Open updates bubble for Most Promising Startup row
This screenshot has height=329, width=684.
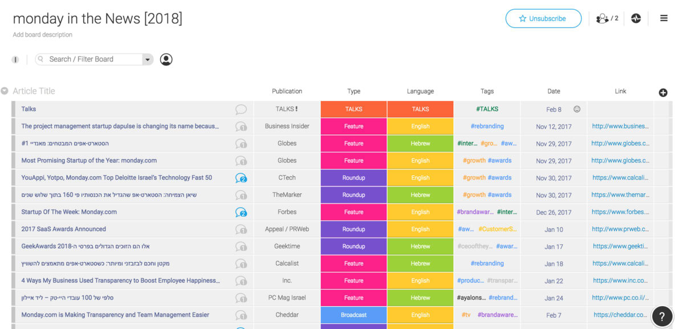[241, 161]
